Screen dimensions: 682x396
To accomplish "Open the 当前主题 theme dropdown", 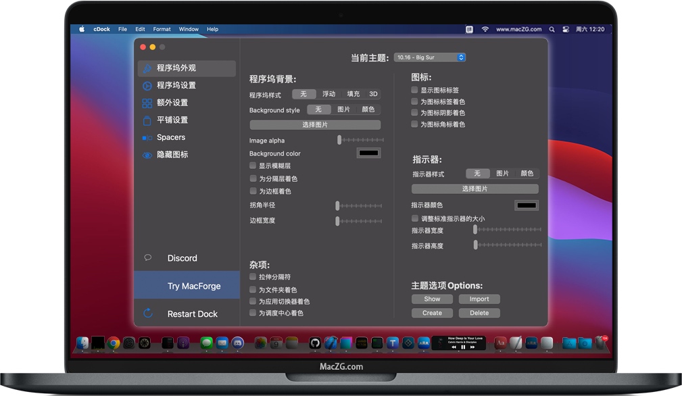I will tap(429, 57).
